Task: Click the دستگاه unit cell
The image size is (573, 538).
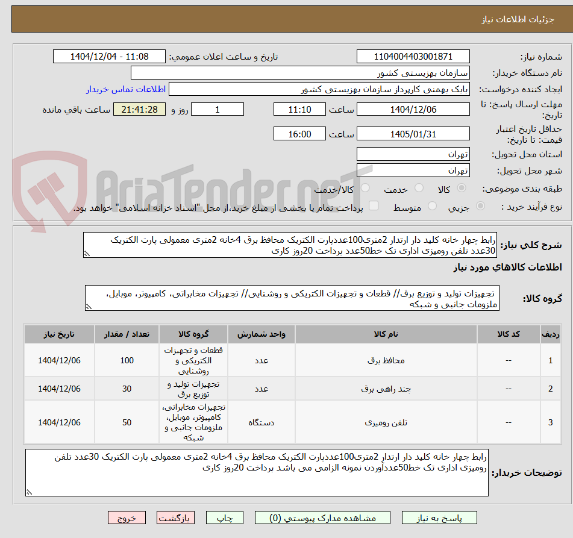Action: [261, 422]
